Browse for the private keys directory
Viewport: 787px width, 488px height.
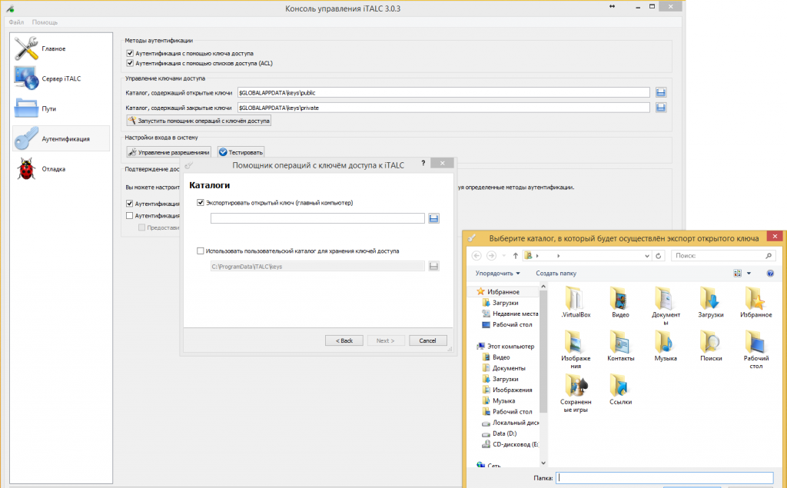[660, 108]
